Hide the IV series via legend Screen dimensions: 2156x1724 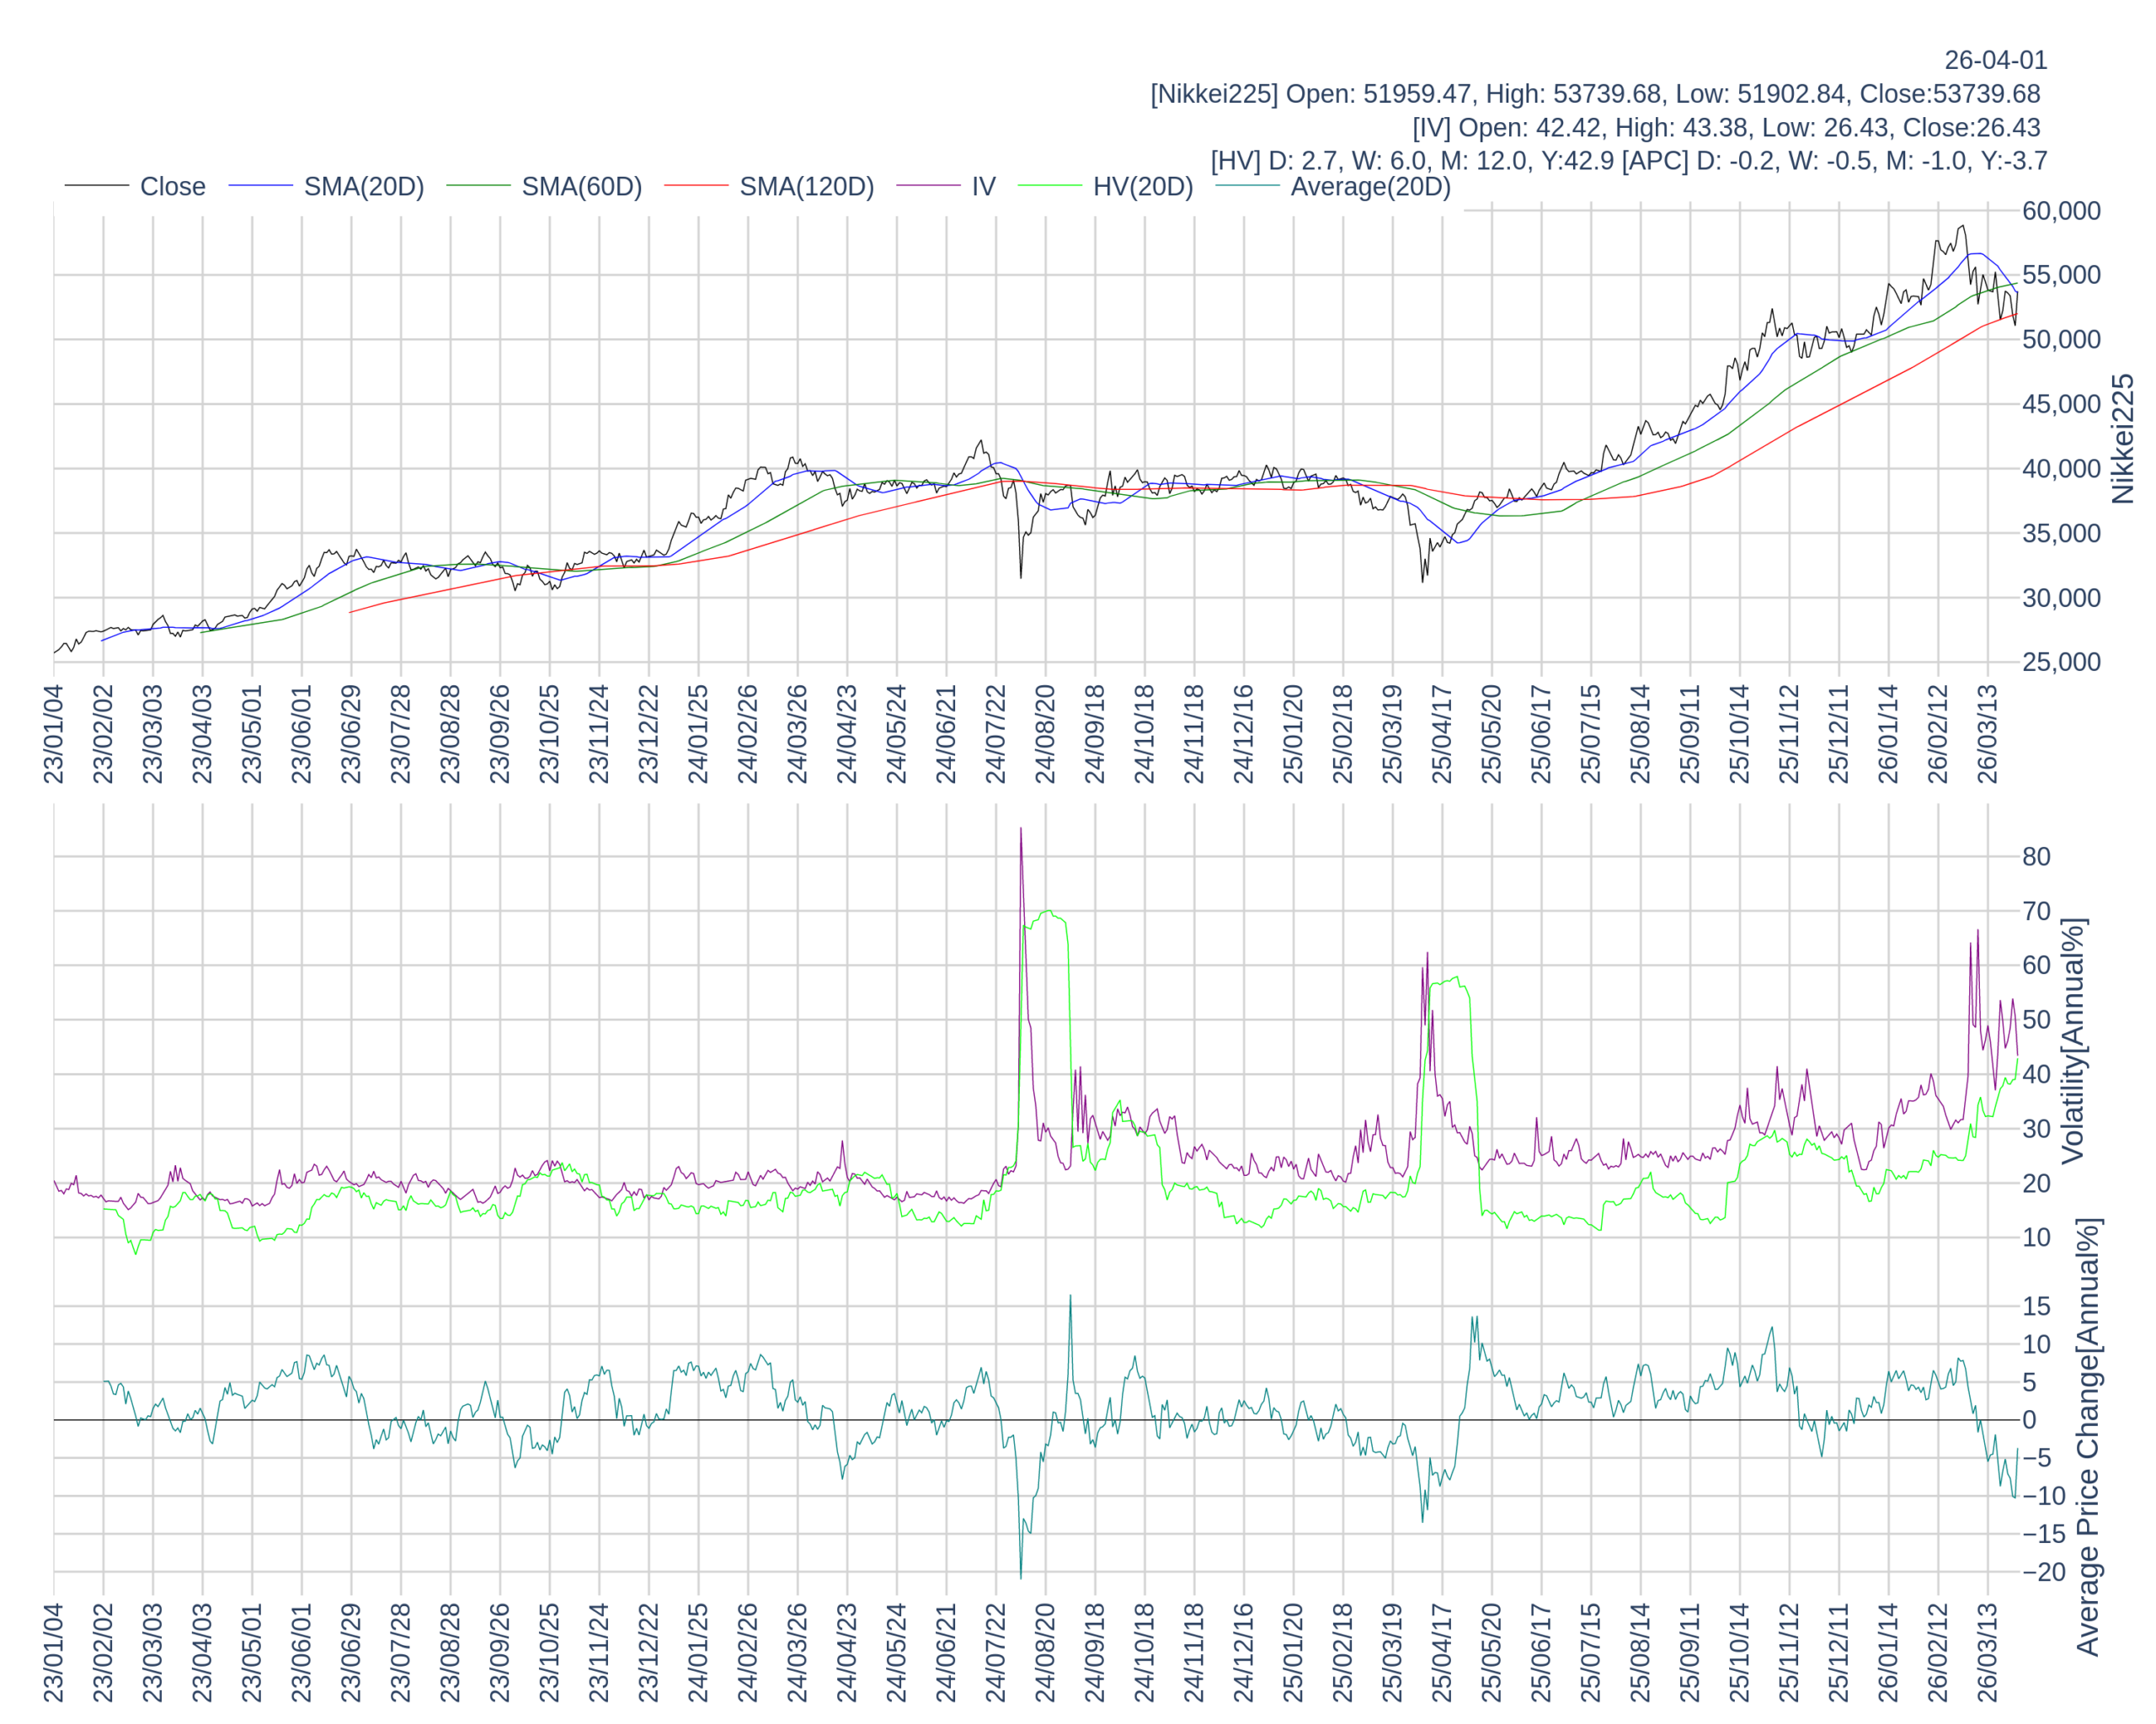point(983,187)
